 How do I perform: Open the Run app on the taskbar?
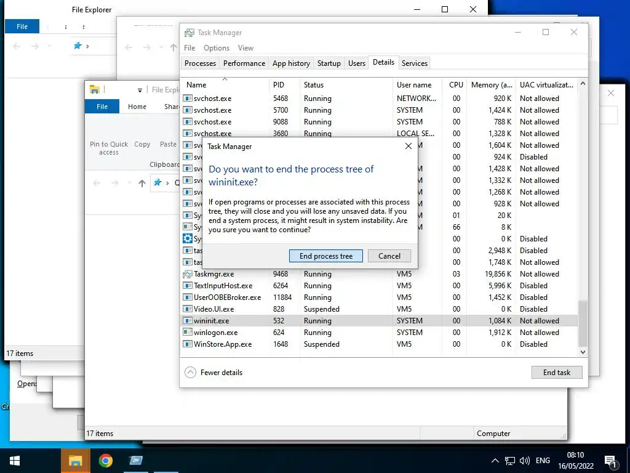(135, 461)
